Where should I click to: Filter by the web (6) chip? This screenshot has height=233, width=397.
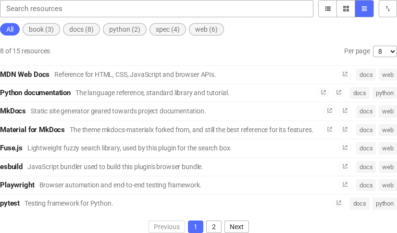coord(206,29)
